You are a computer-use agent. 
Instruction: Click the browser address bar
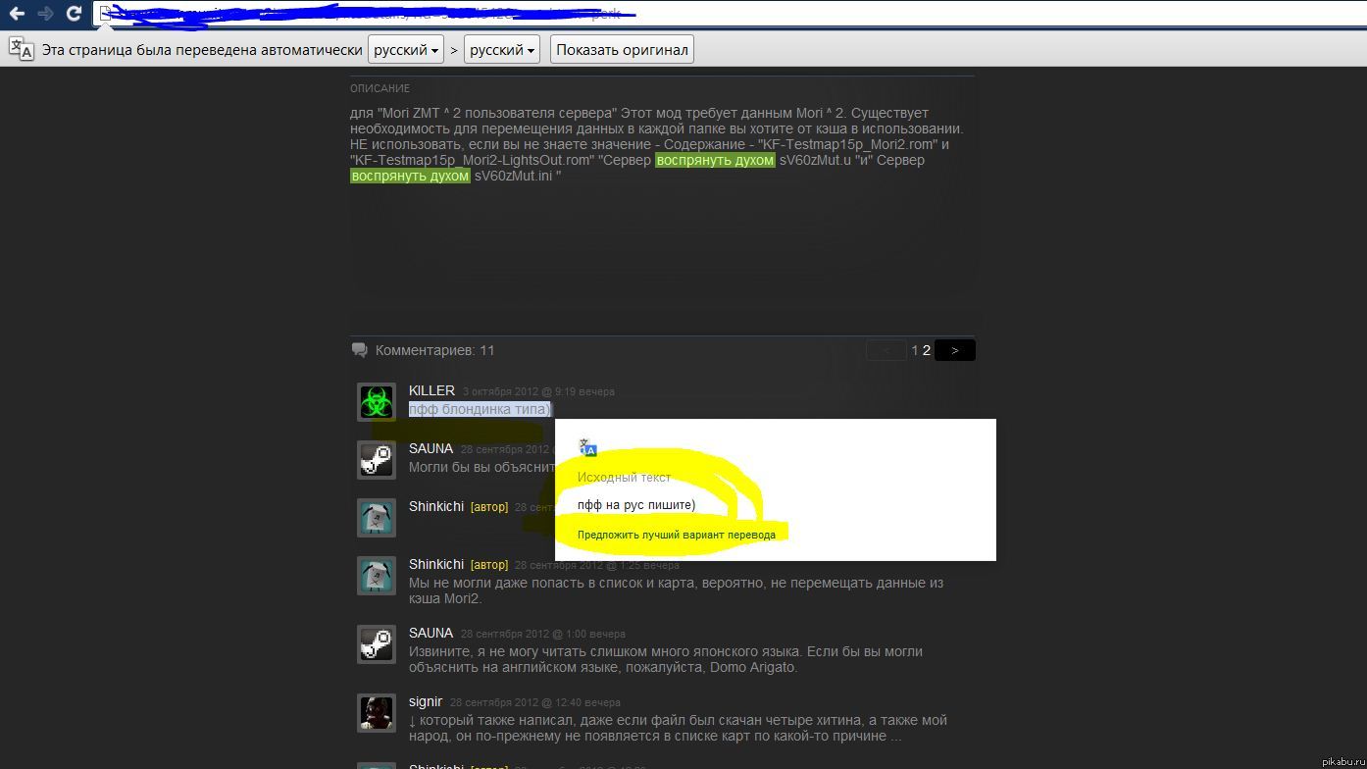click(x=686, y=14)
